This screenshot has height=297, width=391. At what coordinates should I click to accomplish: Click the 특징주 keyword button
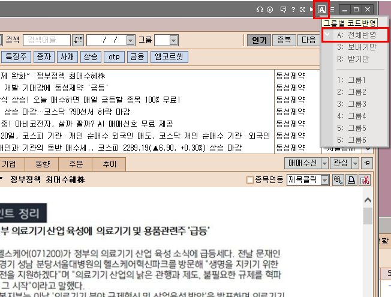click(x=16, y=56)
